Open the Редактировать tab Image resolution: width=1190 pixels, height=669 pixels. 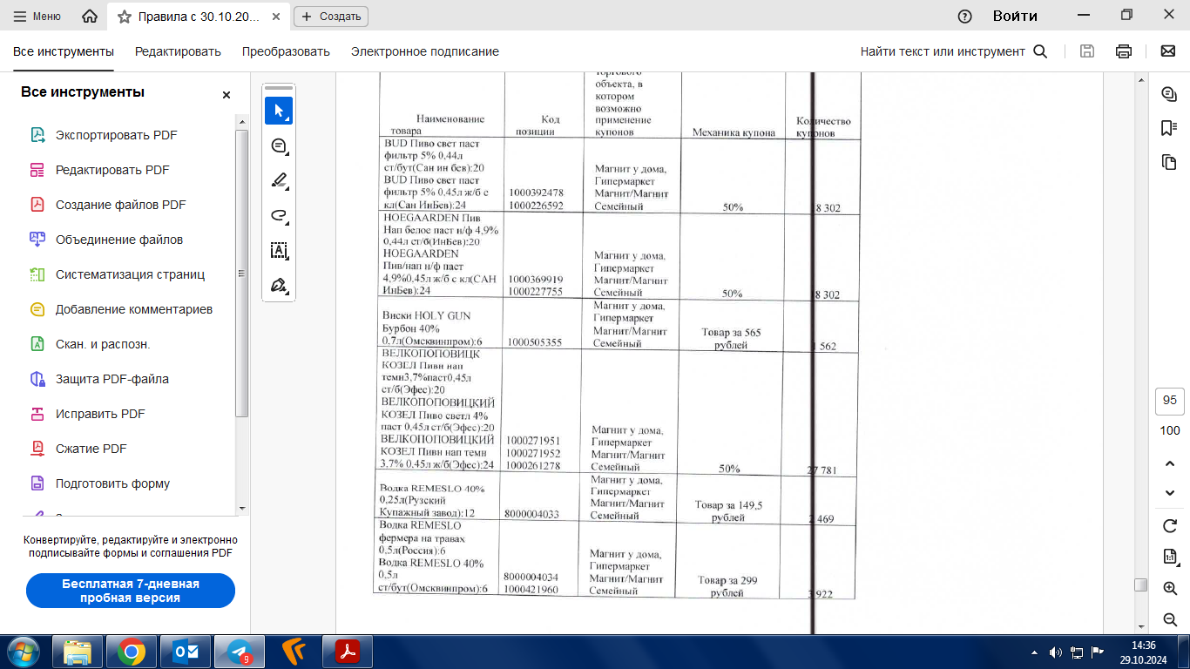(178, 51)
